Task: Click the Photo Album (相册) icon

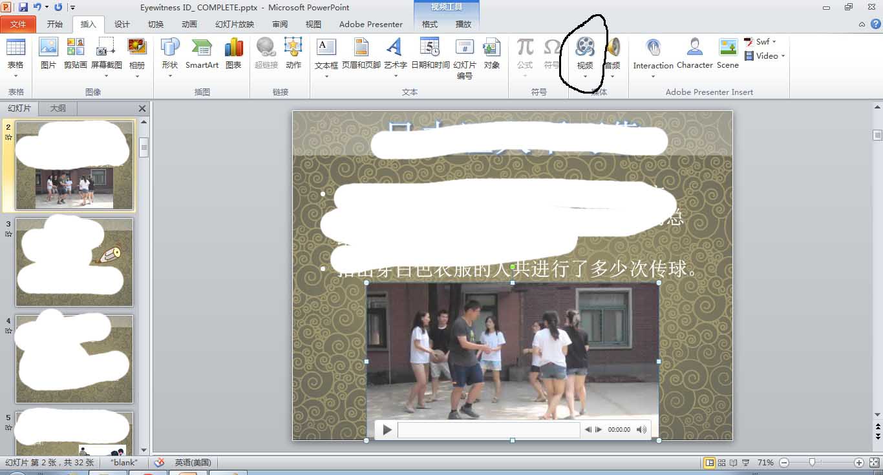Action: click(x=137, y=47)
